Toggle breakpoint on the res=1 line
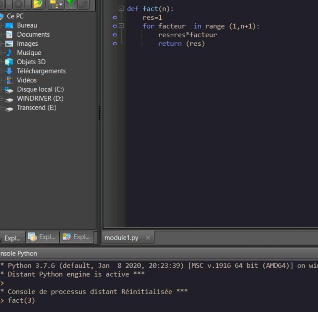Image resolution: width=318 pixels, height=312 pixels. pyautogui.click(x=115, y=18)
